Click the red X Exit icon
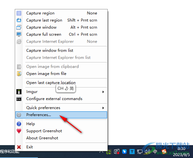Screen dimensions: 193x158 click(x=19, y=147)
